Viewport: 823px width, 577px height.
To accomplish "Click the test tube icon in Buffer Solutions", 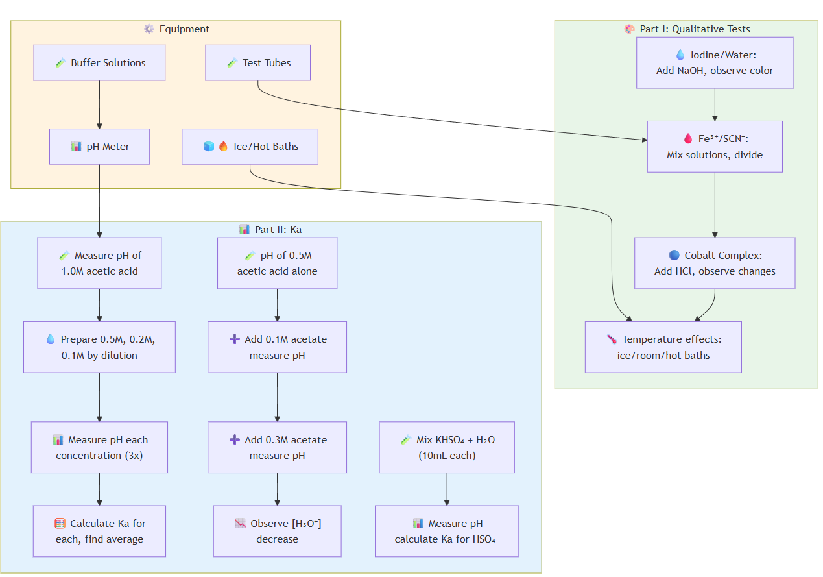I will 60,63.
